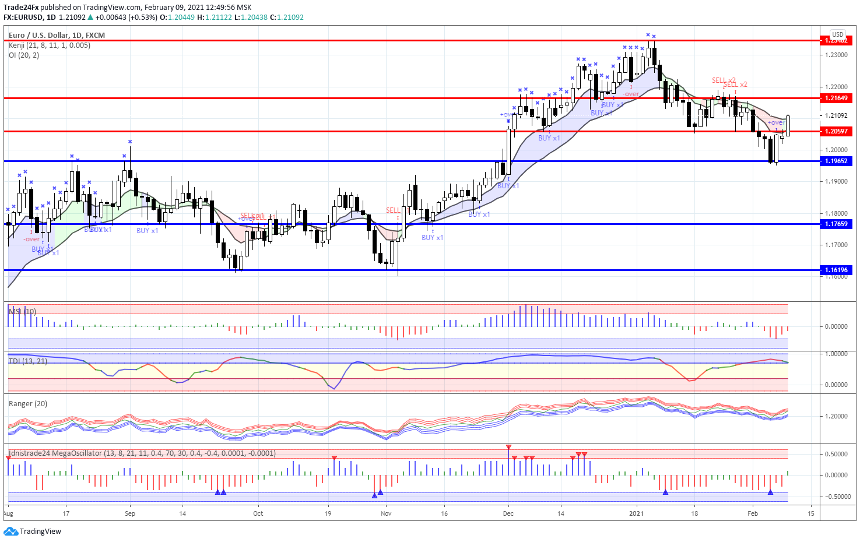Click the TradingView cloud logo icon
Screen dimensions: 860x542
(x=10, y=531)
